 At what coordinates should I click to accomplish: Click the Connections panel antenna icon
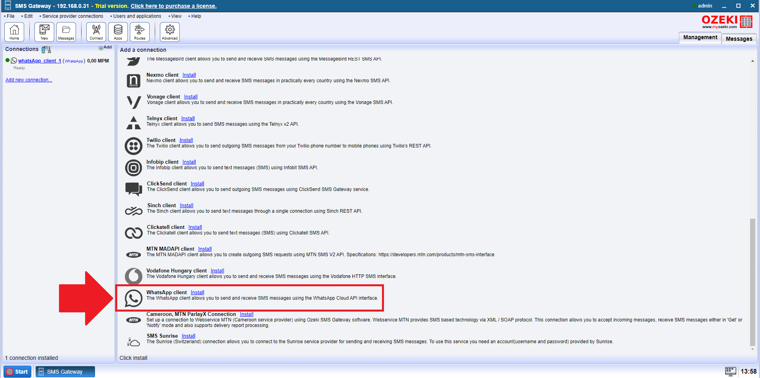[x=46, y=49]
